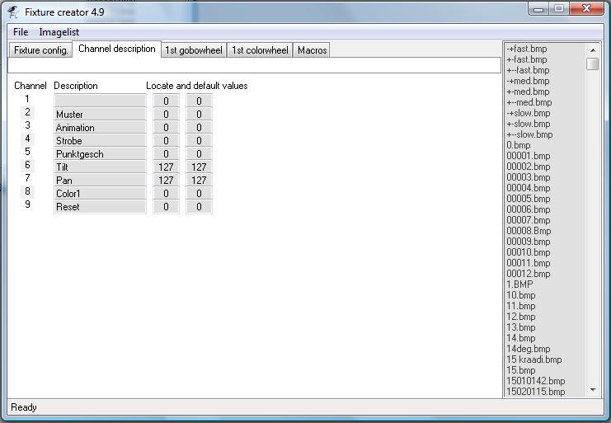Image resolution: width=611 pixels, height=423 pixels.
Task: Click the Tilt description field
Action: pyautogui.click(x=100, y=167)
